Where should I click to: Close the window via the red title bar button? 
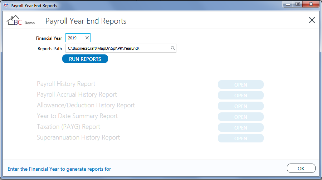click(x=311, y=4)
